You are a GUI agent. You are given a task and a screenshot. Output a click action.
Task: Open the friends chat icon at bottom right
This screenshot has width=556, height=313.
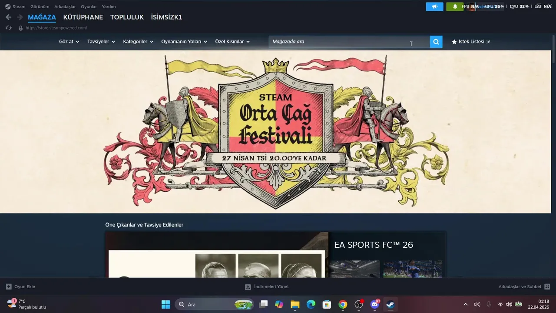(547, 286)
